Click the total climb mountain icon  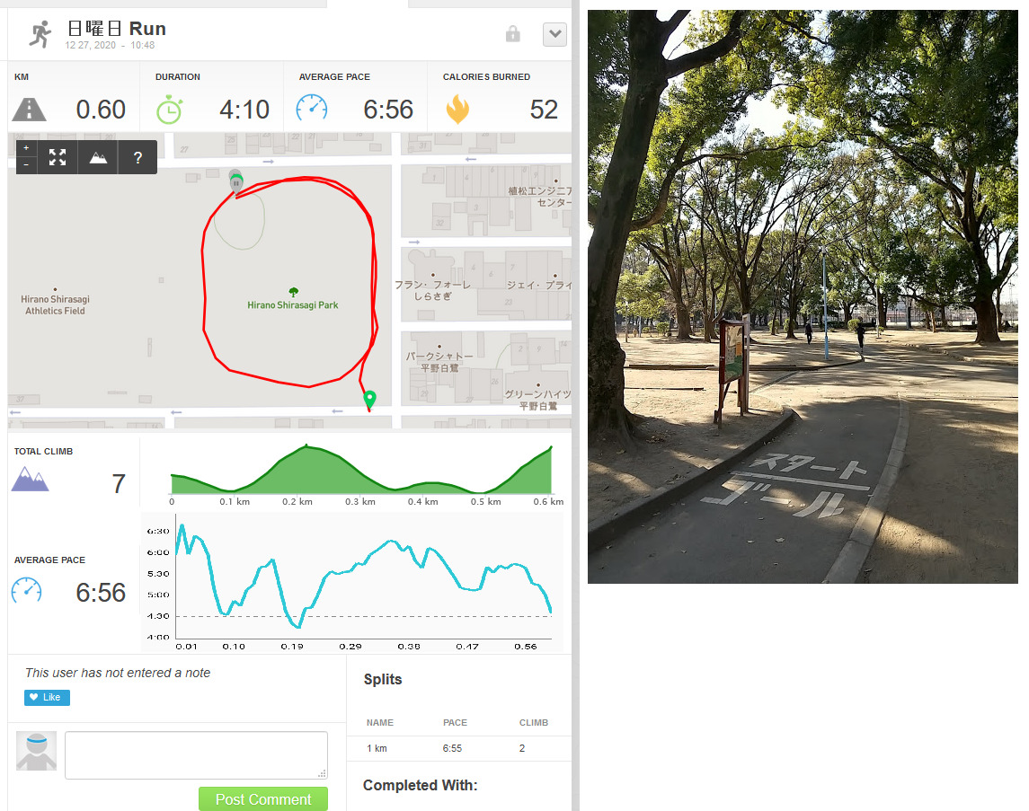coord(31,480)
